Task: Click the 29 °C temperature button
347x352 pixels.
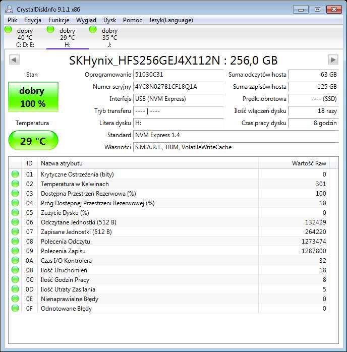Action: (x=33, y=141)
